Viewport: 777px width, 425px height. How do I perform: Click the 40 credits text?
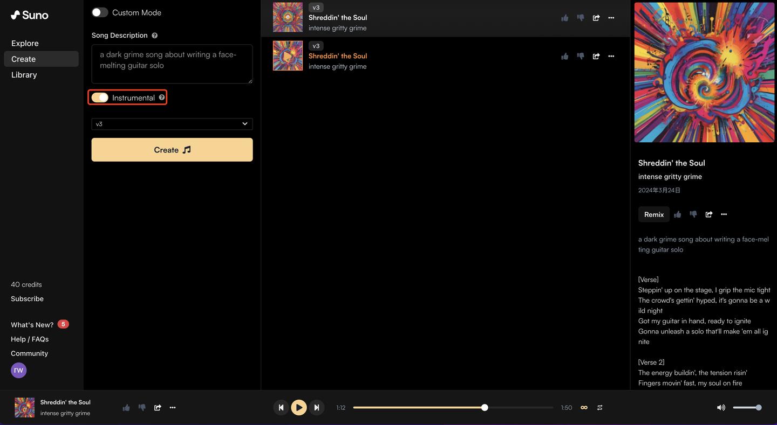click(26, 284)
